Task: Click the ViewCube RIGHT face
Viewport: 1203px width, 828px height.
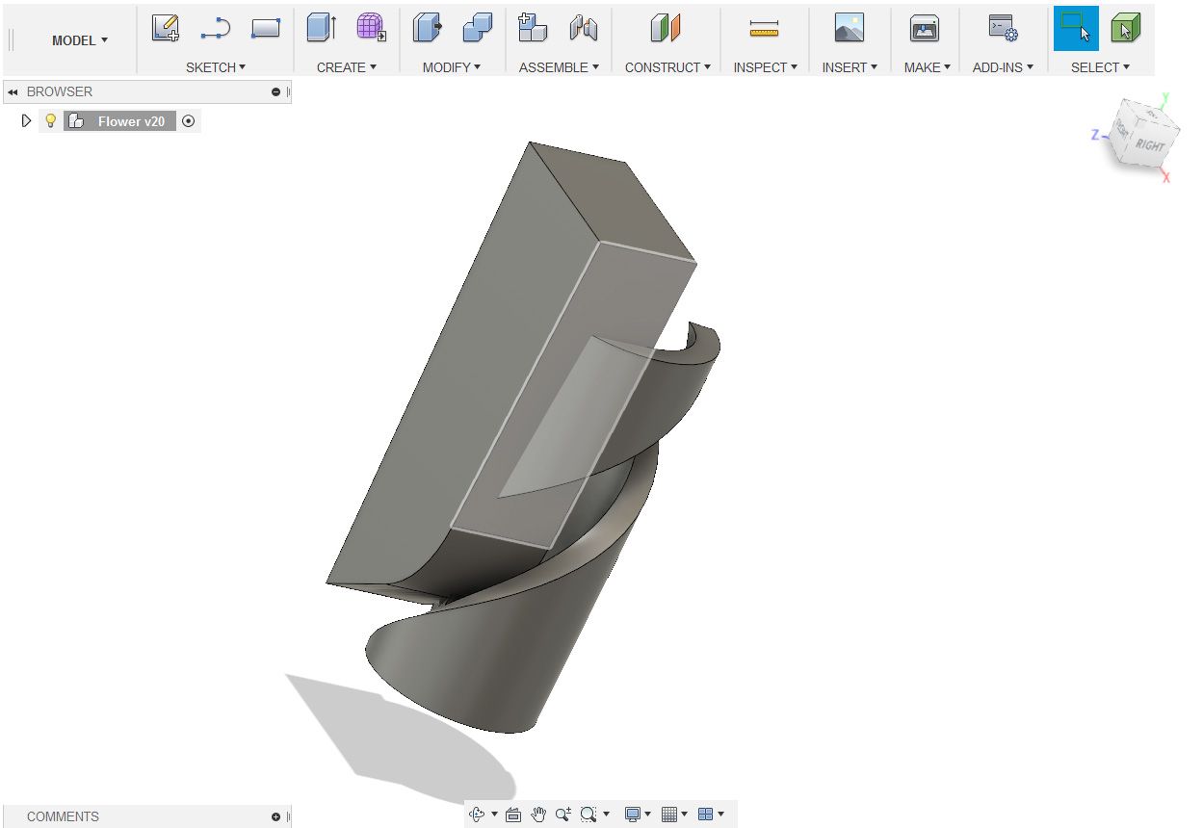Action: [1148, 144]
